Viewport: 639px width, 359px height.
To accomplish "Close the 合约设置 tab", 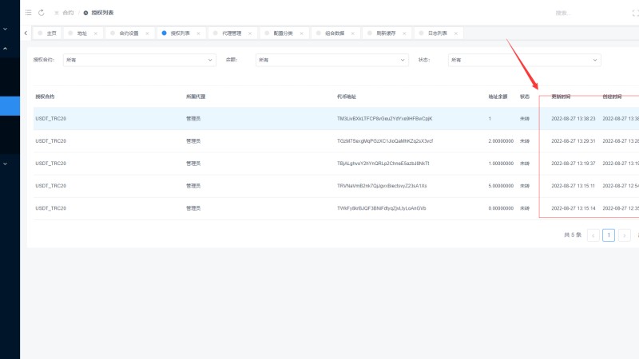I will pos(147,34).
